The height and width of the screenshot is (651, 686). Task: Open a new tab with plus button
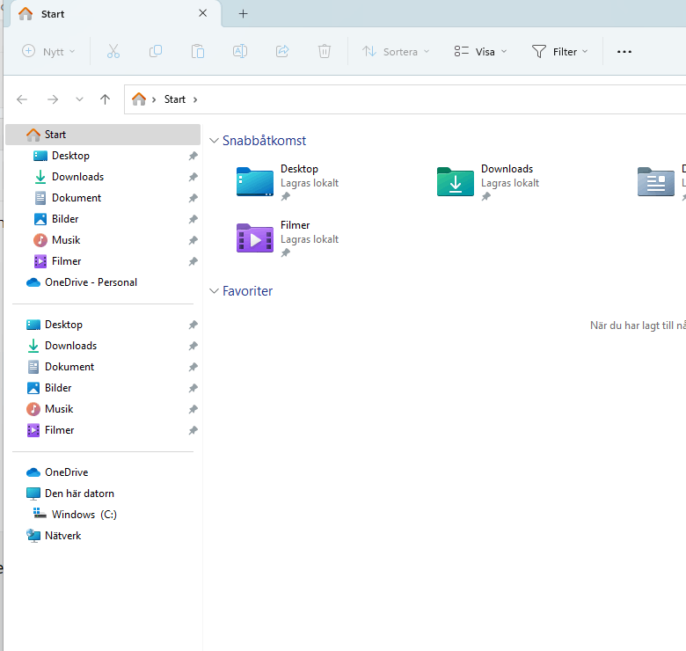(244, 14)
